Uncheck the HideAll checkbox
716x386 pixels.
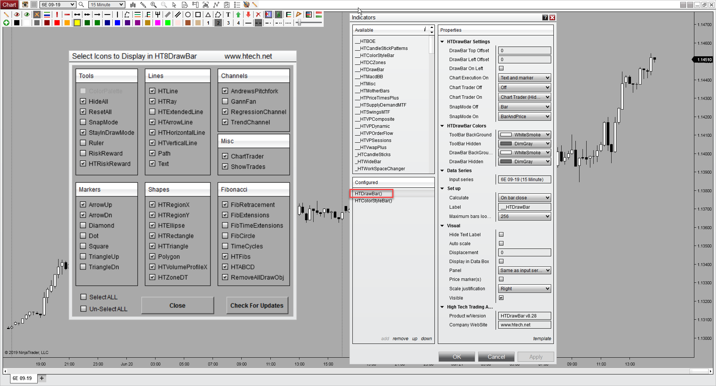[x=83, y=101]
